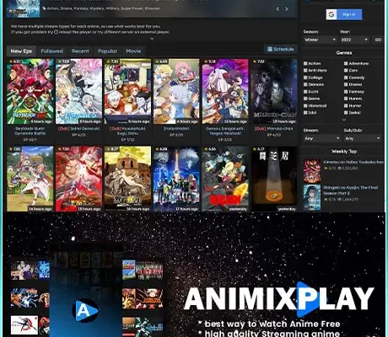Check the Horror genre box
The width and height of the screenshot is (388, 337).
click(346, 105)
